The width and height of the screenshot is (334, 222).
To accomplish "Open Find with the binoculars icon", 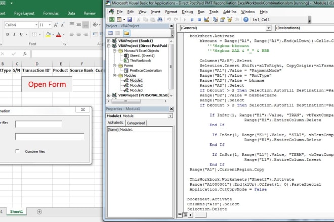I will tap(160, 20).
